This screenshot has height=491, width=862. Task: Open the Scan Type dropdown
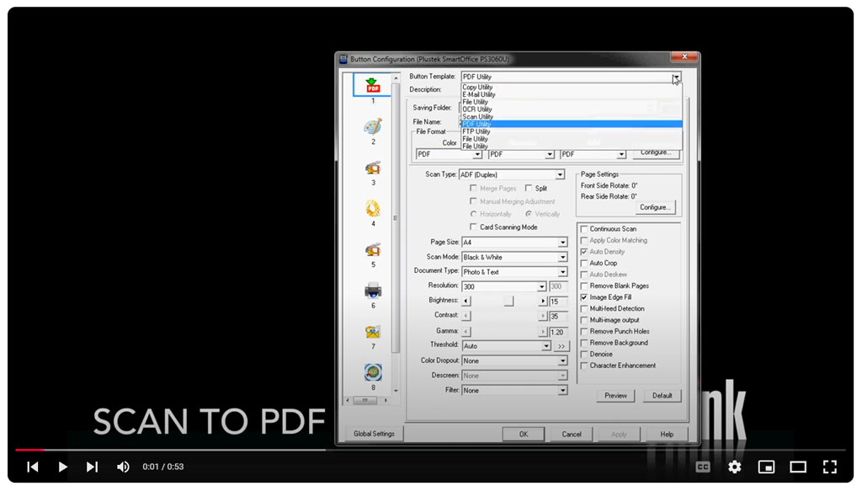pos(560,175)
